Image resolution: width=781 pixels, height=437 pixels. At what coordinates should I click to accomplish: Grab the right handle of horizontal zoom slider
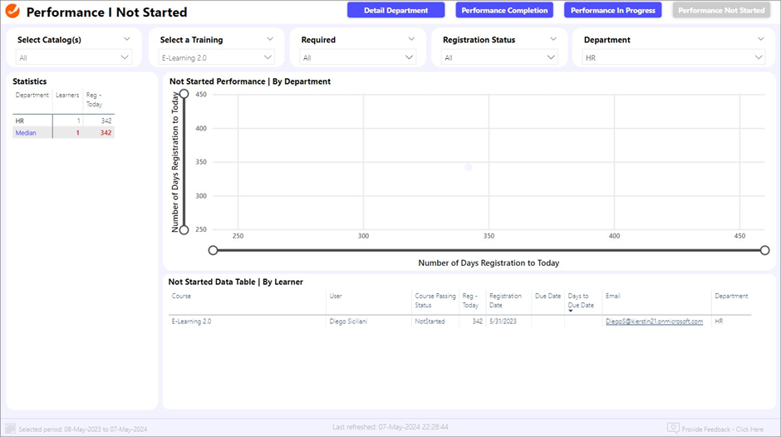(764, 250)
